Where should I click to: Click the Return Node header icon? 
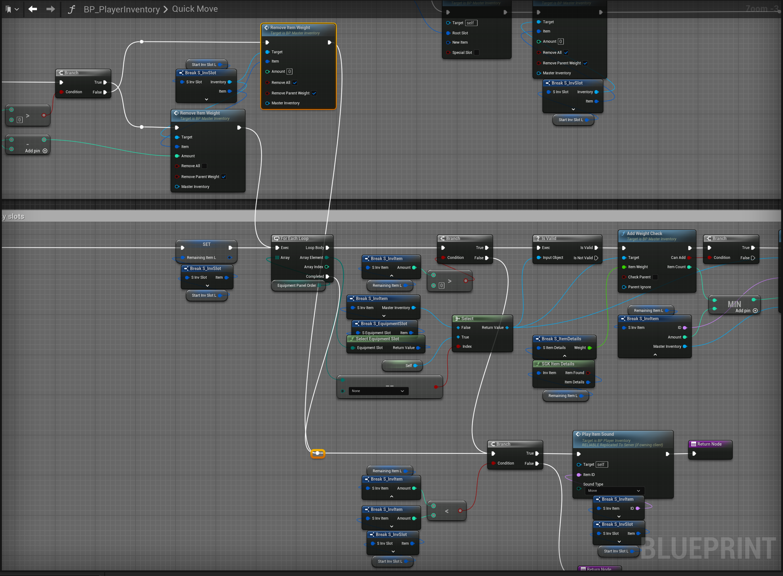(694, 444)
